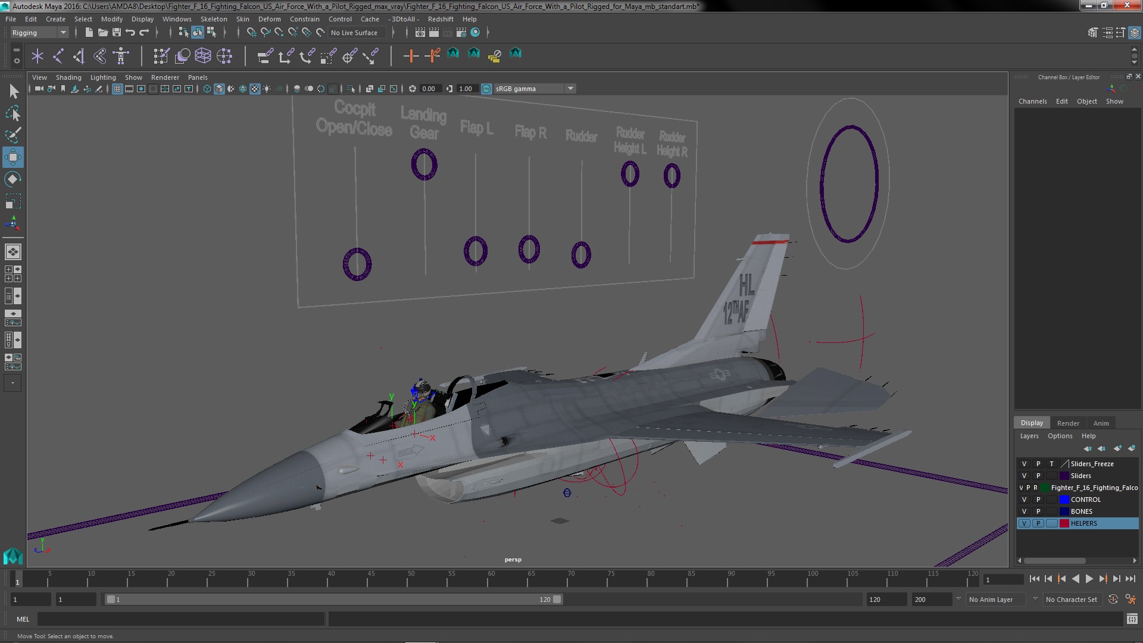Open shelf options gear menu
The height and width of the screenshot is (643, 1143).
pyautogui.click(x=16, y=61)
